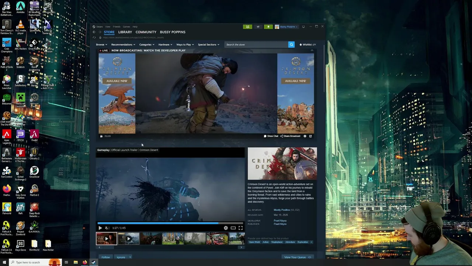Screen dimensions: 472x266
Task: Click View Your Queue button
Action: 298,257
